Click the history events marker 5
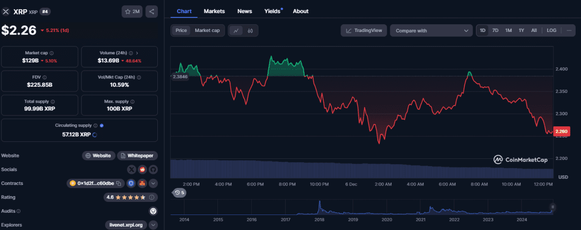Image resolution: width=581 pixels, height=230 pixels. pyautogui.click(x=180, y=193)
